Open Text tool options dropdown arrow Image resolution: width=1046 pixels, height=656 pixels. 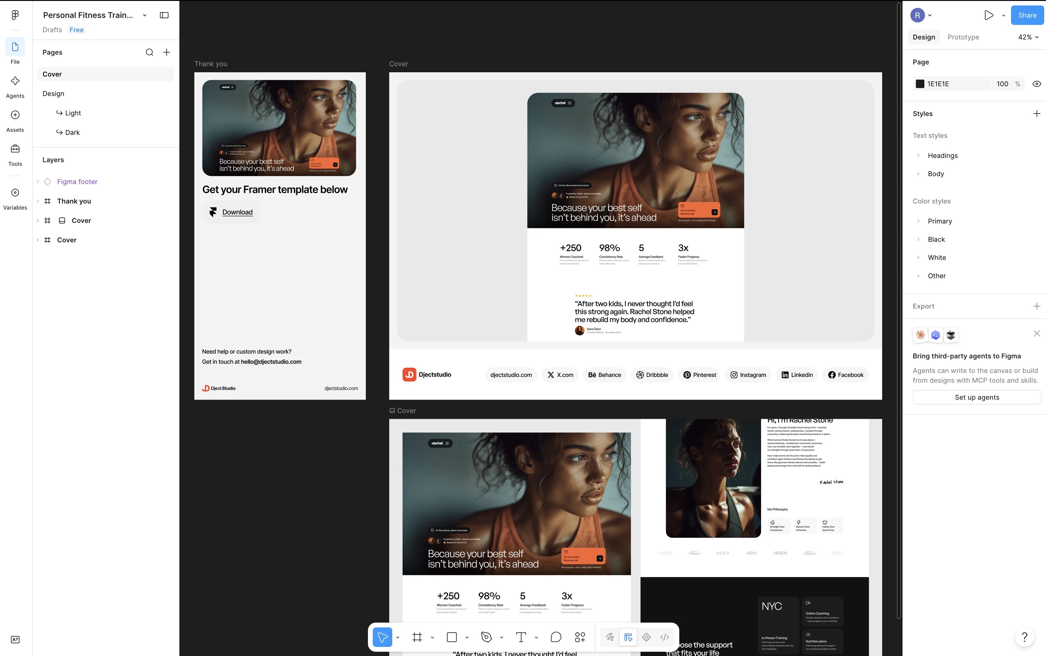coord(536,637)
